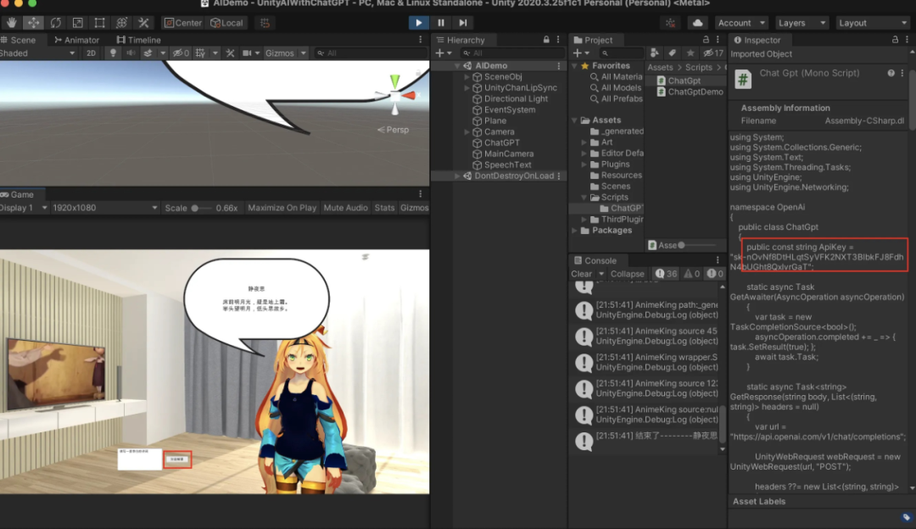Click the Scene view search field
The width and height of the screenshot is (916, 529).
[371, 53]
